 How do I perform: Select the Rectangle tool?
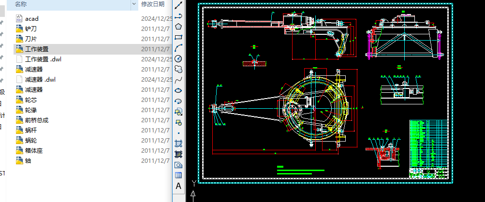(178, 37)
